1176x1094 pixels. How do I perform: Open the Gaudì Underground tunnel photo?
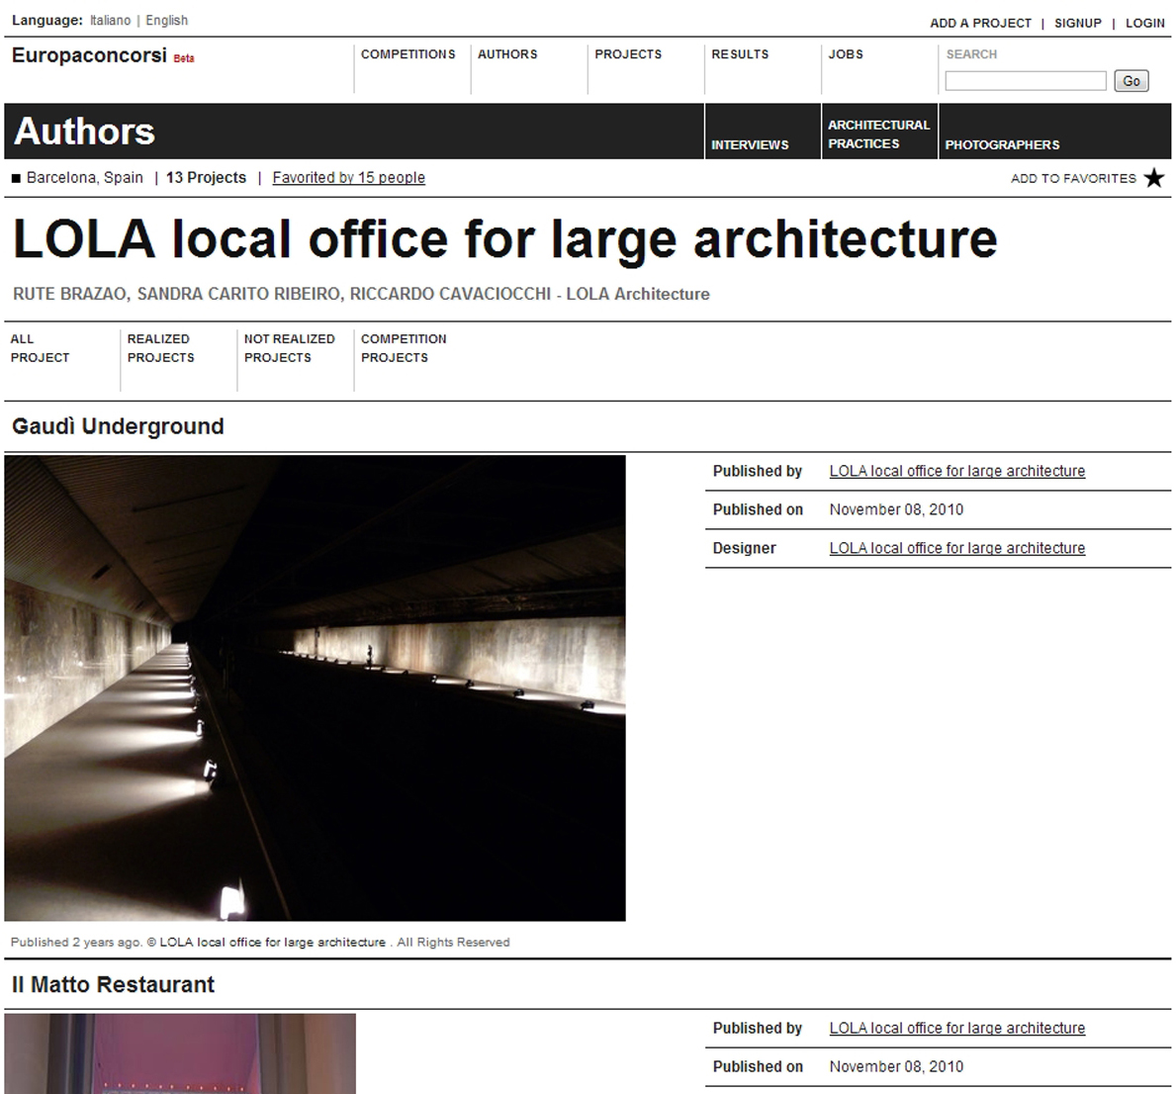point(315,688)
